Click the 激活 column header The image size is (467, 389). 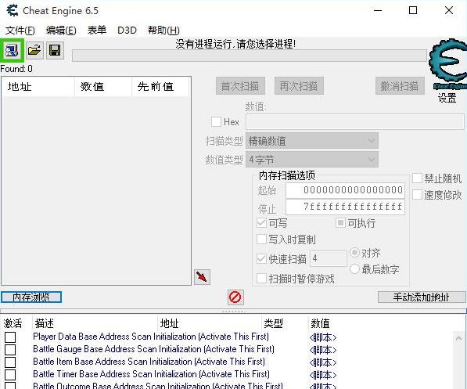click(x=13, y=323)
